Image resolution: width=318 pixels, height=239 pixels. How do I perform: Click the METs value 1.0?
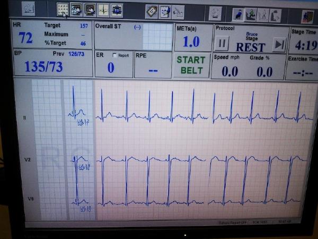tap(191, 42)
